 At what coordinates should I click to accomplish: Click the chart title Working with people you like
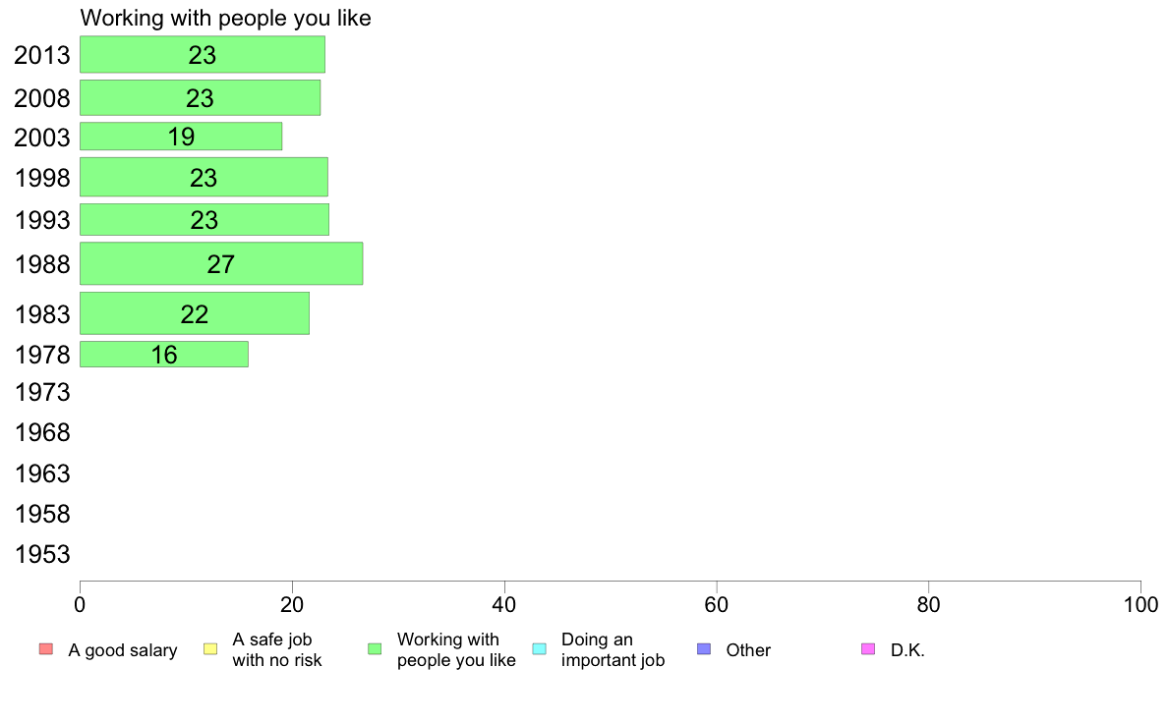[x=226, y=18]
